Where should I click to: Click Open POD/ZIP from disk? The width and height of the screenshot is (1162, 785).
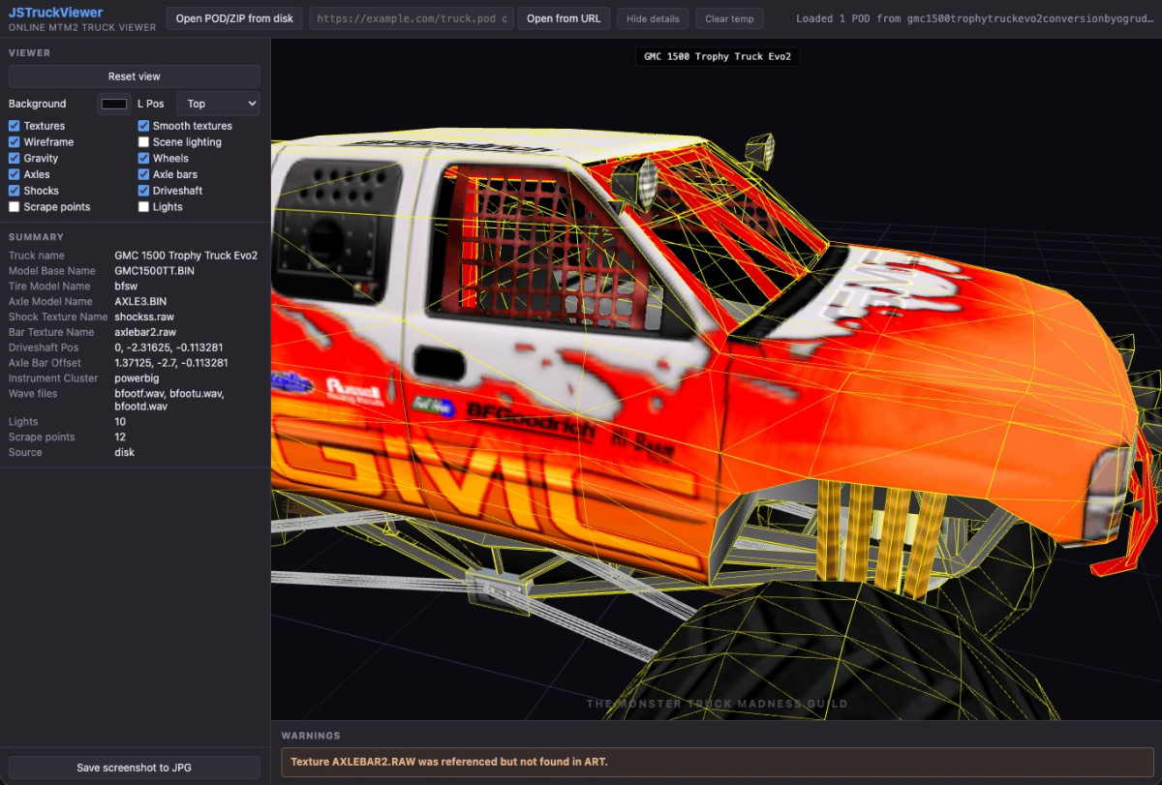(x=234, y=18)
